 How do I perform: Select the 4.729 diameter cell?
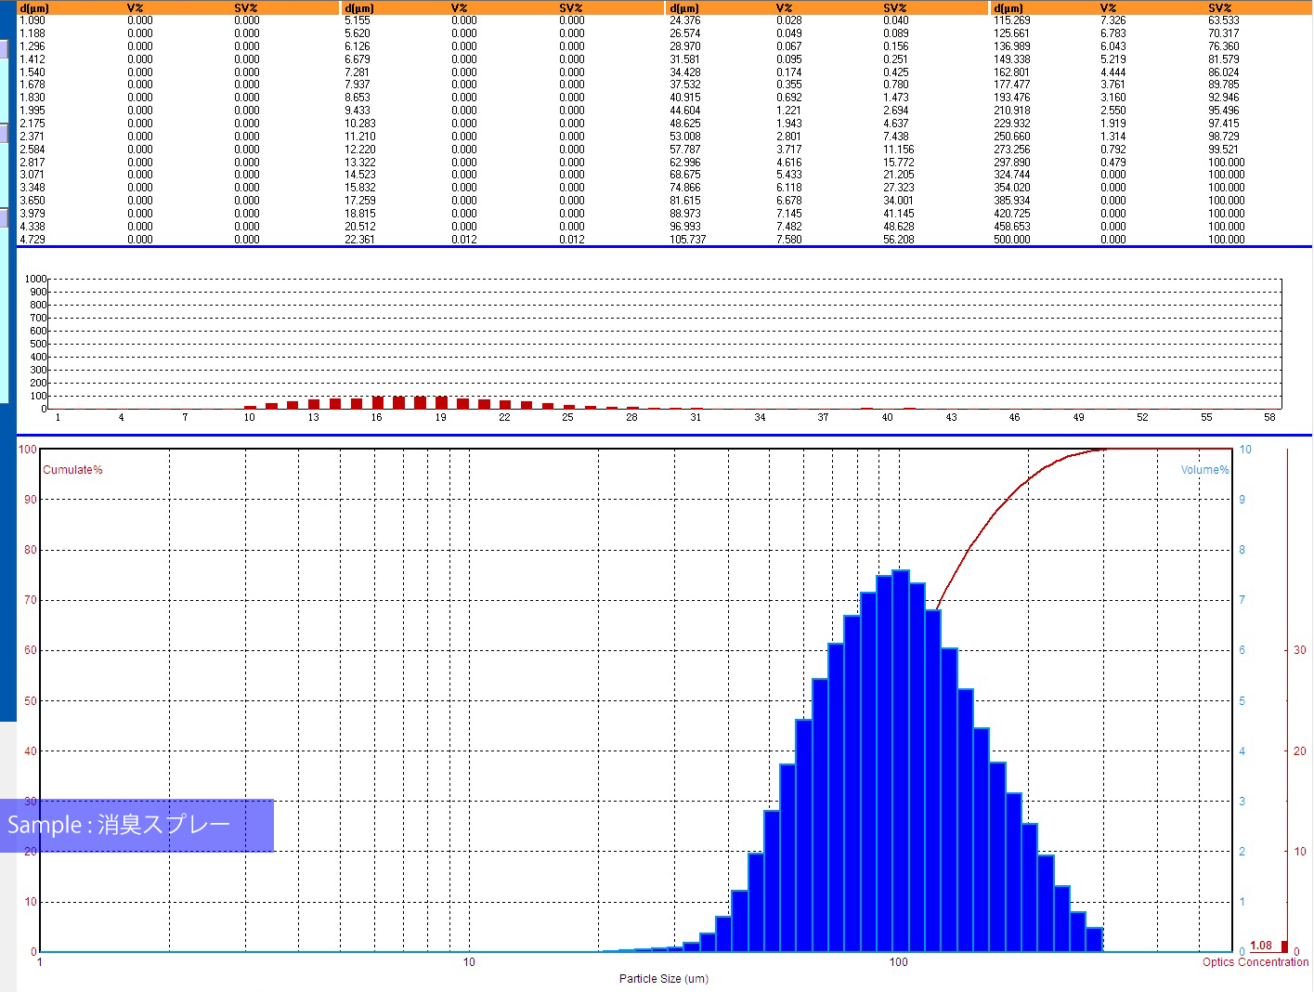[x=33, y=240]
